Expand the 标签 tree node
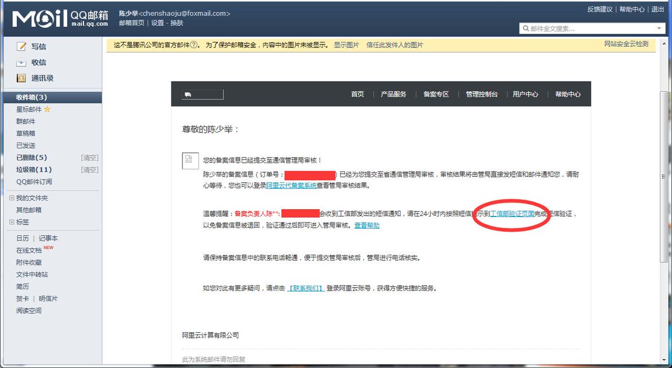 pyautogui.click(x=11, y=222)
